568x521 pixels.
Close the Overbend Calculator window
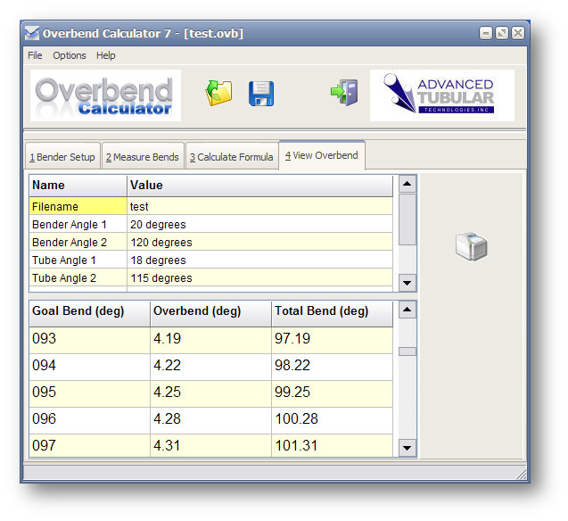[x=518, y=33]
